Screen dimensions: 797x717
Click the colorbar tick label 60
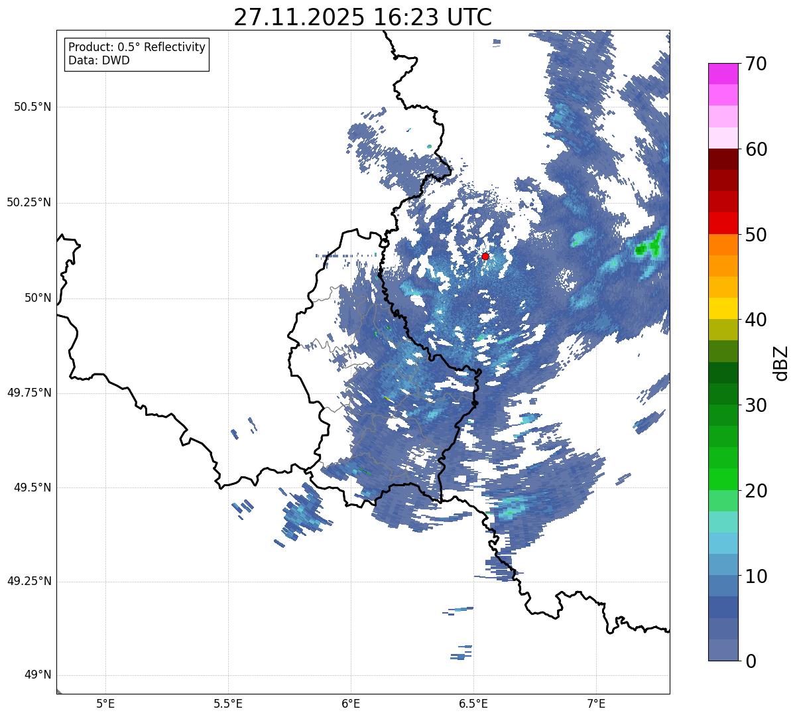click(756, 149)
